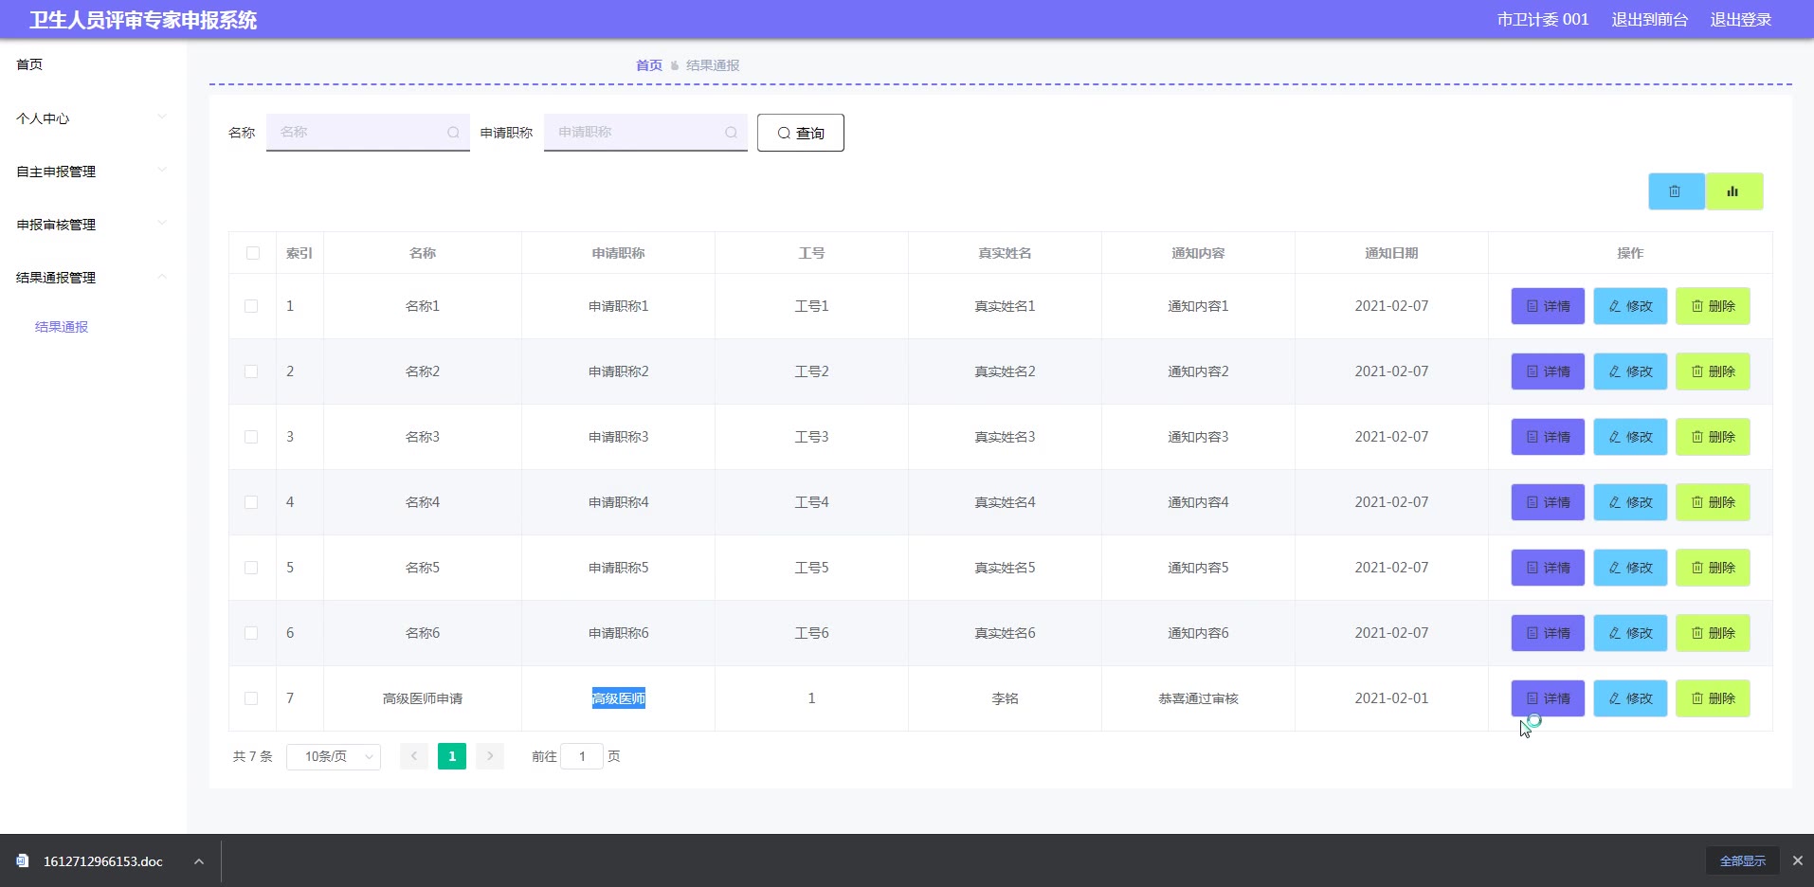Click 退出到前台 in the header
The width and height of the screenshot is (1814, 887).
click(1649, 19)
